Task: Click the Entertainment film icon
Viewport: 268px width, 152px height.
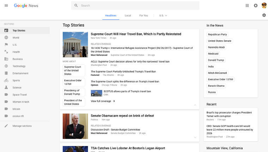Action: click(x=6, y=73)
